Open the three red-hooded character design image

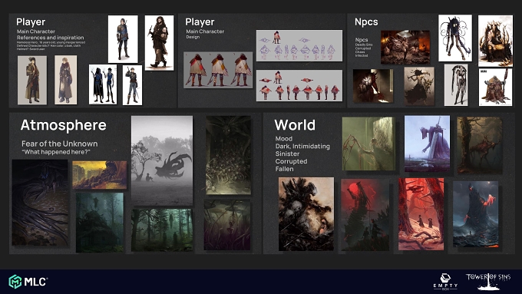218,70
